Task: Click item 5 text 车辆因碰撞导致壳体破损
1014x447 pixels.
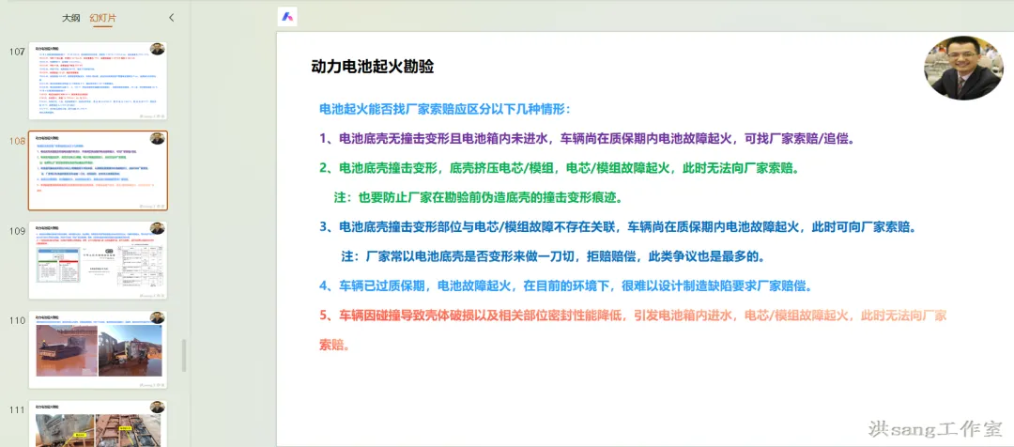Action: pos(634,330)
